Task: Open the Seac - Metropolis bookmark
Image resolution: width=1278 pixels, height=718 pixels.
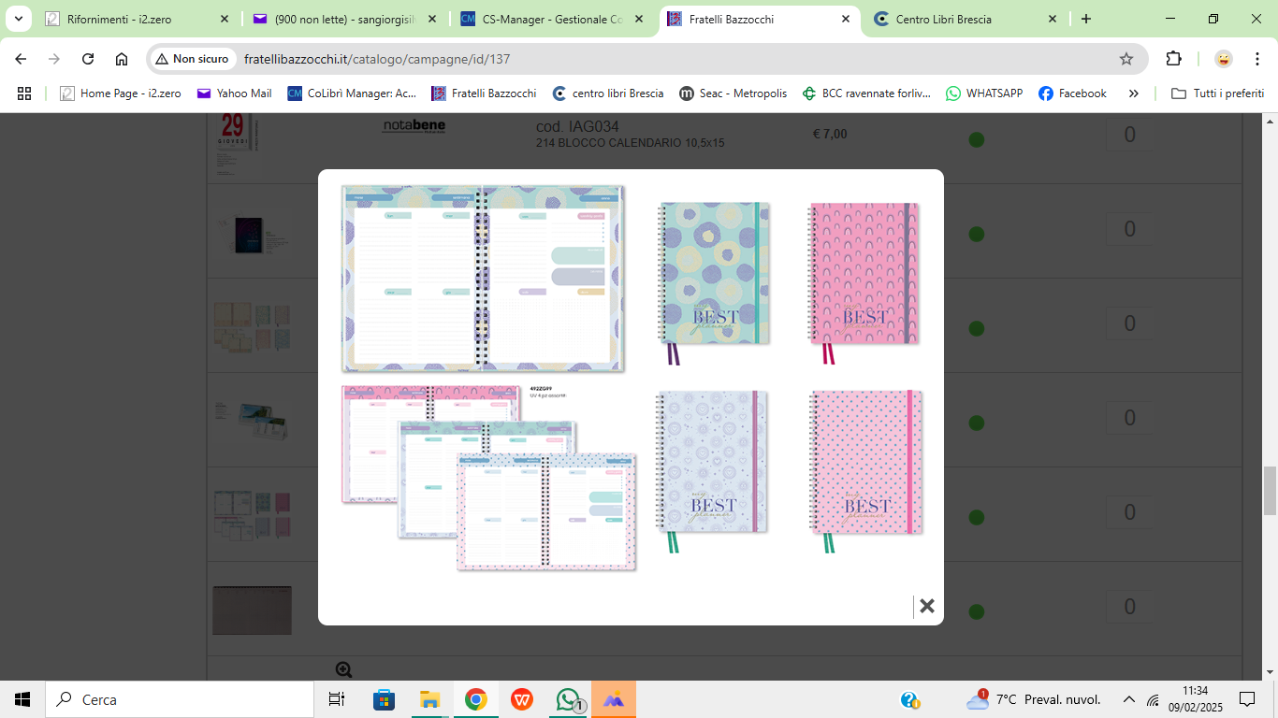Action: [x=733, y=93]
